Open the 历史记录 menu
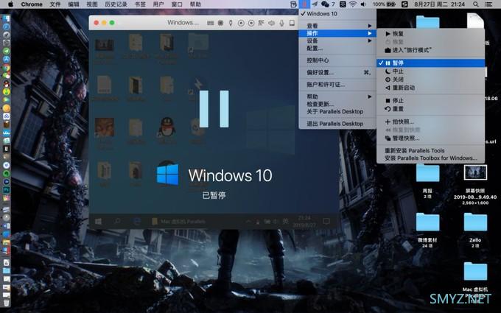Image resolution: width=501 pixels, height=313 pixels. click(116, 4)
